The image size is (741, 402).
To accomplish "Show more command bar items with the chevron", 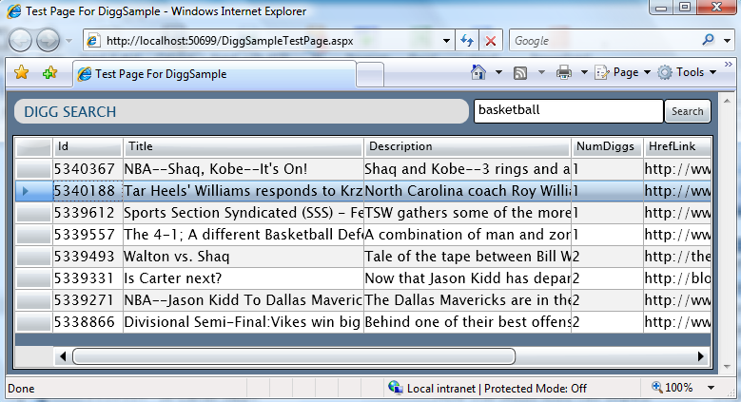I will pos(729,64).
